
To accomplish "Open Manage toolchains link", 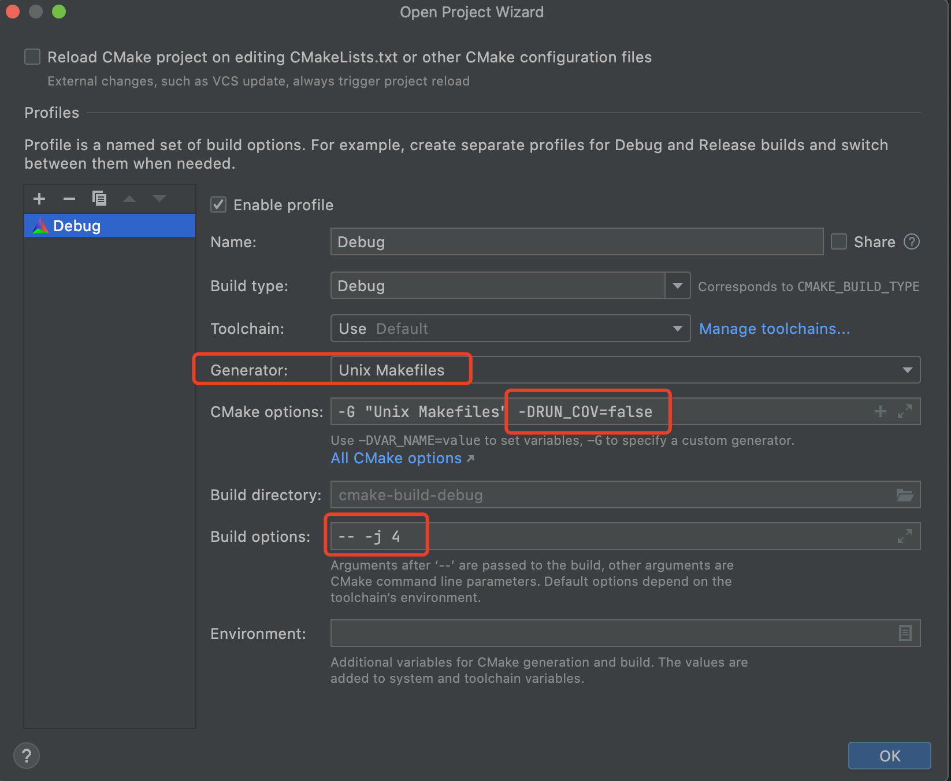I will pos(774,328).
